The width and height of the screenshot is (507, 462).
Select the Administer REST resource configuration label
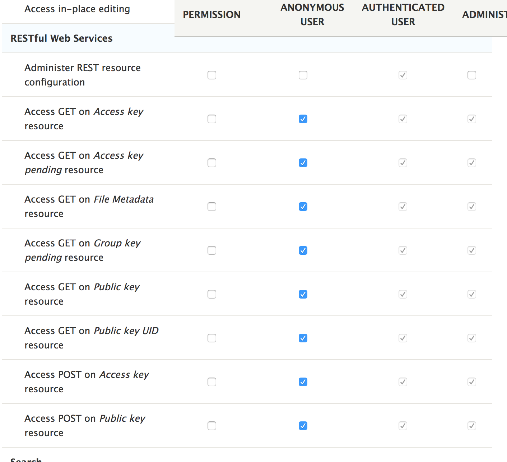tap(82, 75)
